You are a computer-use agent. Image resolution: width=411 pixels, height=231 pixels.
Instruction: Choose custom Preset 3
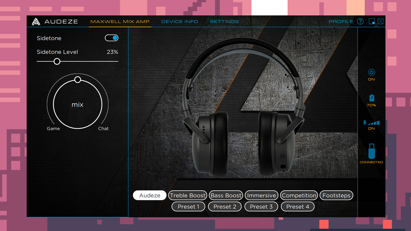pyautogui.click(x=261, y=206)
